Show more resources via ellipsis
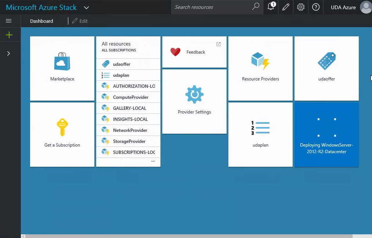372x238 pixels. click(x=153, y=161)
